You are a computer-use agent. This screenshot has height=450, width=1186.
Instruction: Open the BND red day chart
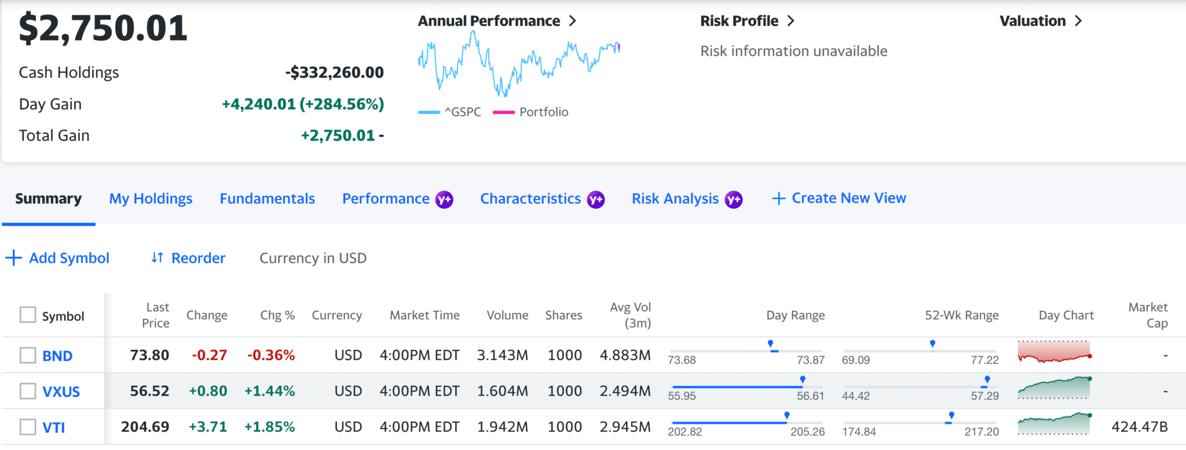[1054, 352]
